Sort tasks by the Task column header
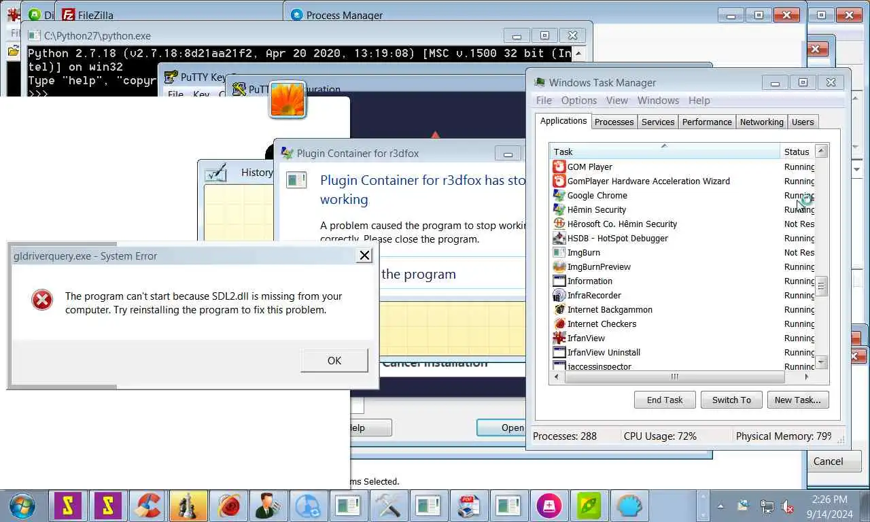This screenshot has height=522, width=870. point(665,152)
